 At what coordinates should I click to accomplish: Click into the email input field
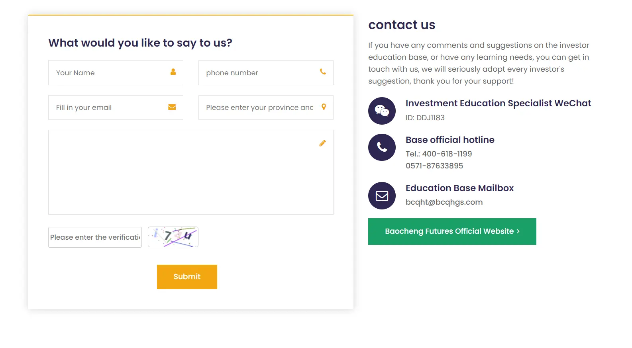coord(110,108)
